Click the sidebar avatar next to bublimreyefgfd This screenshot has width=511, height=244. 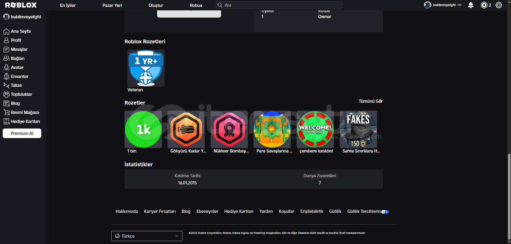[6, 17]
